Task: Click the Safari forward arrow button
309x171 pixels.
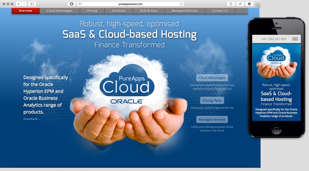Action: pyautogui.click(x=24, y=4)
